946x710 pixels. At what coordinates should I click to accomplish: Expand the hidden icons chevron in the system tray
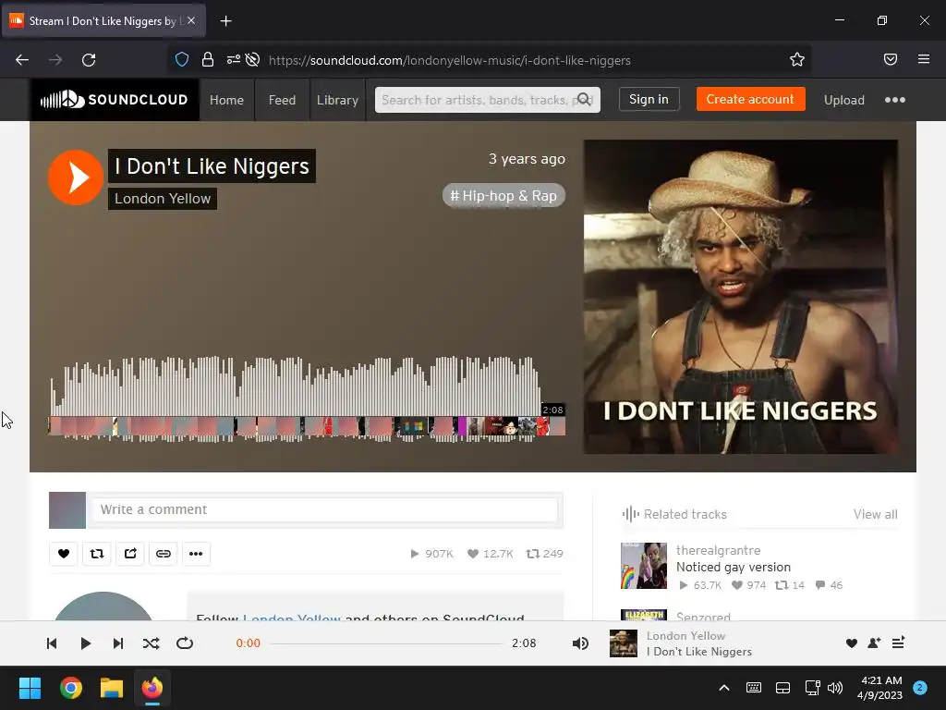pos(724,688)
